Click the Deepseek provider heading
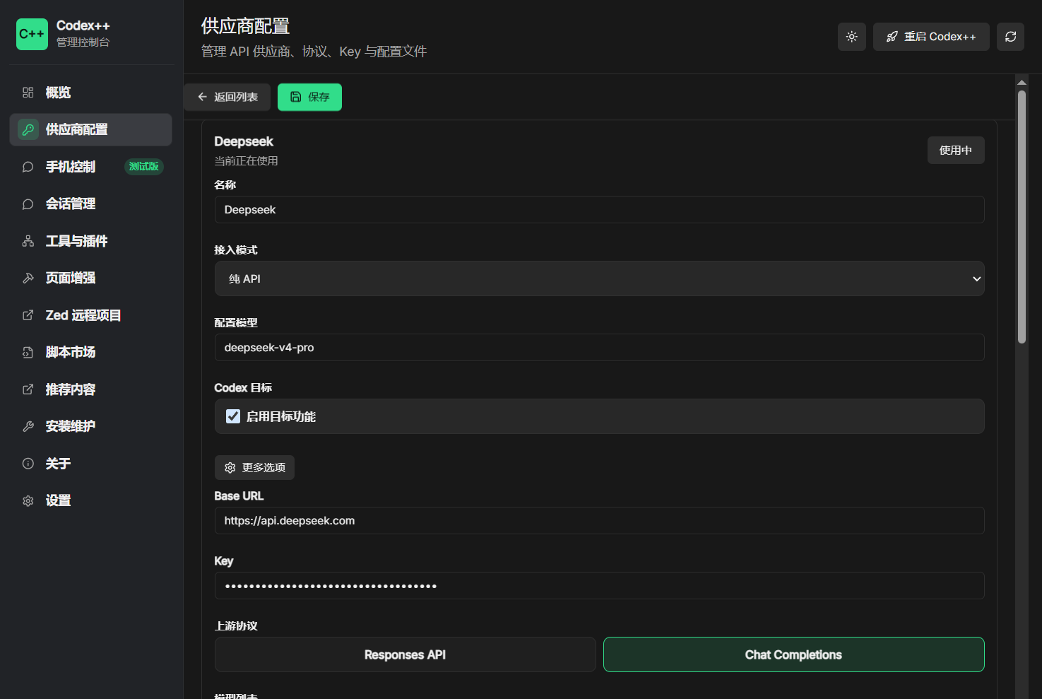 point(244,141)
